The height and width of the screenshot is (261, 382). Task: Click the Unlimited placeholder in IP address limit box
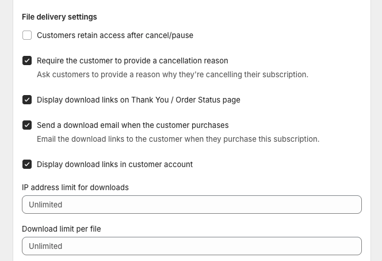45,205
